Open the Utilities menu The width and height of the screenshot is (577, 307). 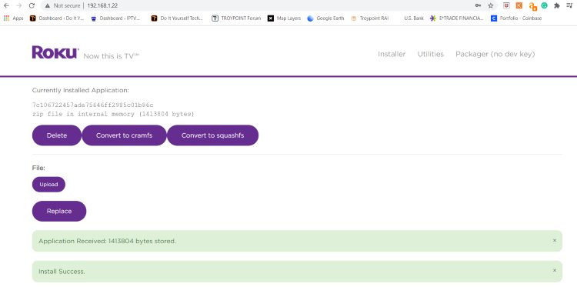[x=431, y=54]
